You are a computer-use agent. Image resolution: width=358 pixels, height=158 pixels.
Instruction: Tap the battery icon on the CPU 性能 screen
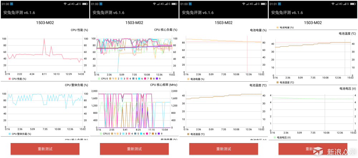(x=85, y=4)
